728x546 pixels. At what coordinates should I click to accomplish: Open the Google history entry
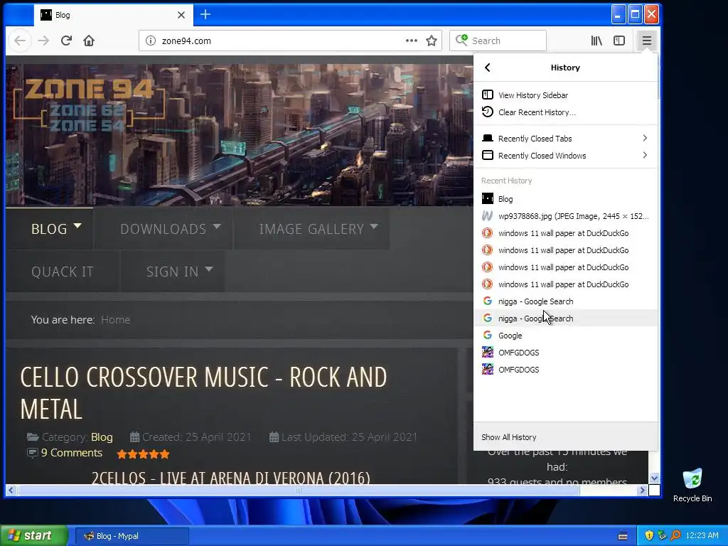(565, 336)
